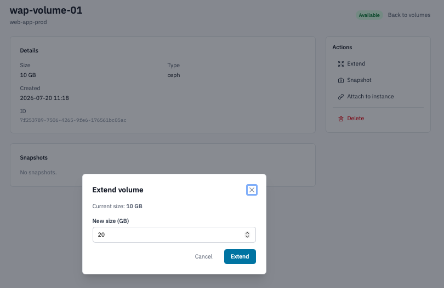This screenshot has height=288, width=444.
Task: Click the Extend arrows icon in Actions
Action: click(340, 64)
